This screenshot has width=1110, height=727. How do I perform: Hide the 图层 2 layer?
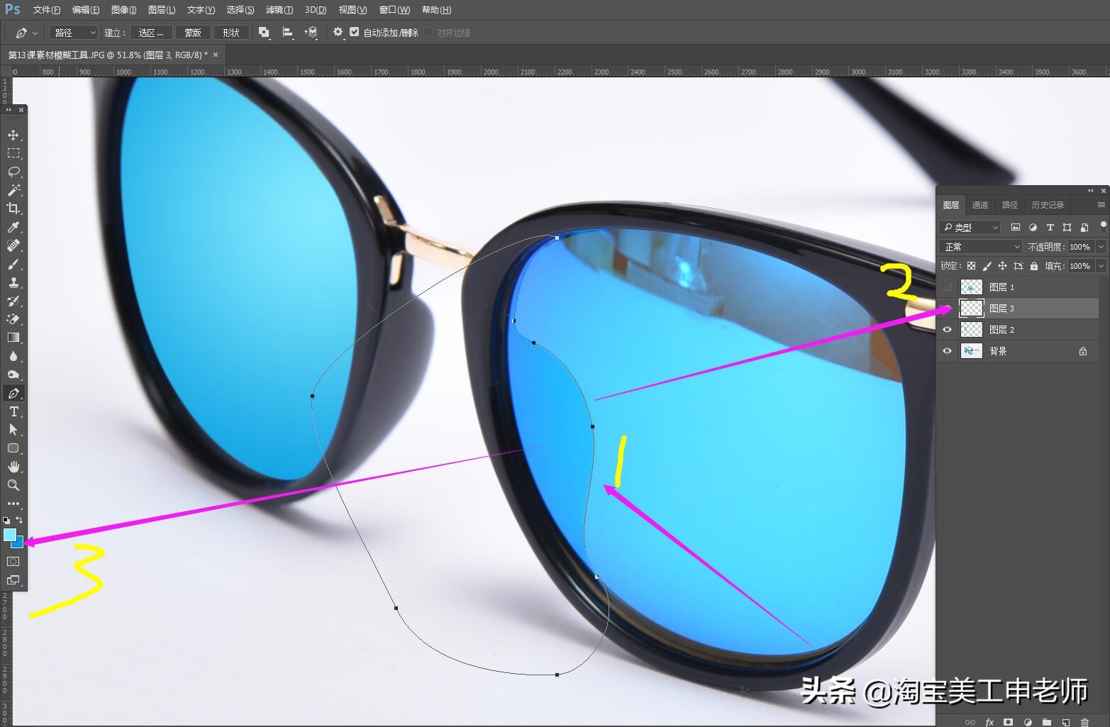947,330
